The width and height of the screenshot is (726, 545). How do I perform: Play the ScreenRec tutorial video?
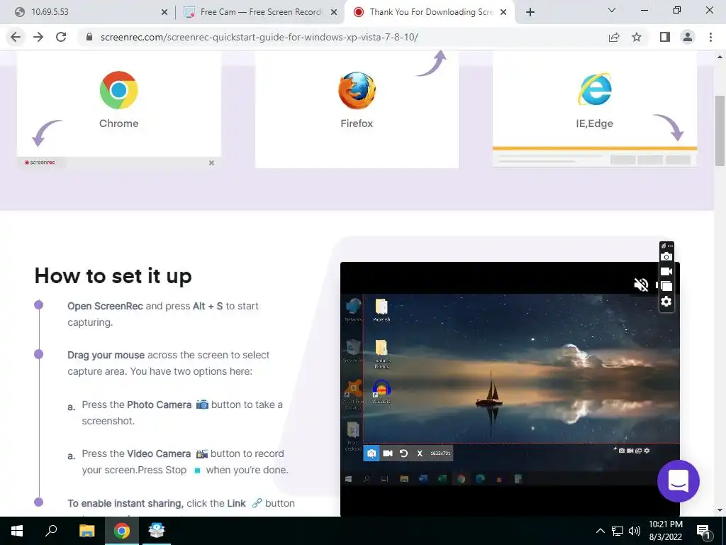510,390
